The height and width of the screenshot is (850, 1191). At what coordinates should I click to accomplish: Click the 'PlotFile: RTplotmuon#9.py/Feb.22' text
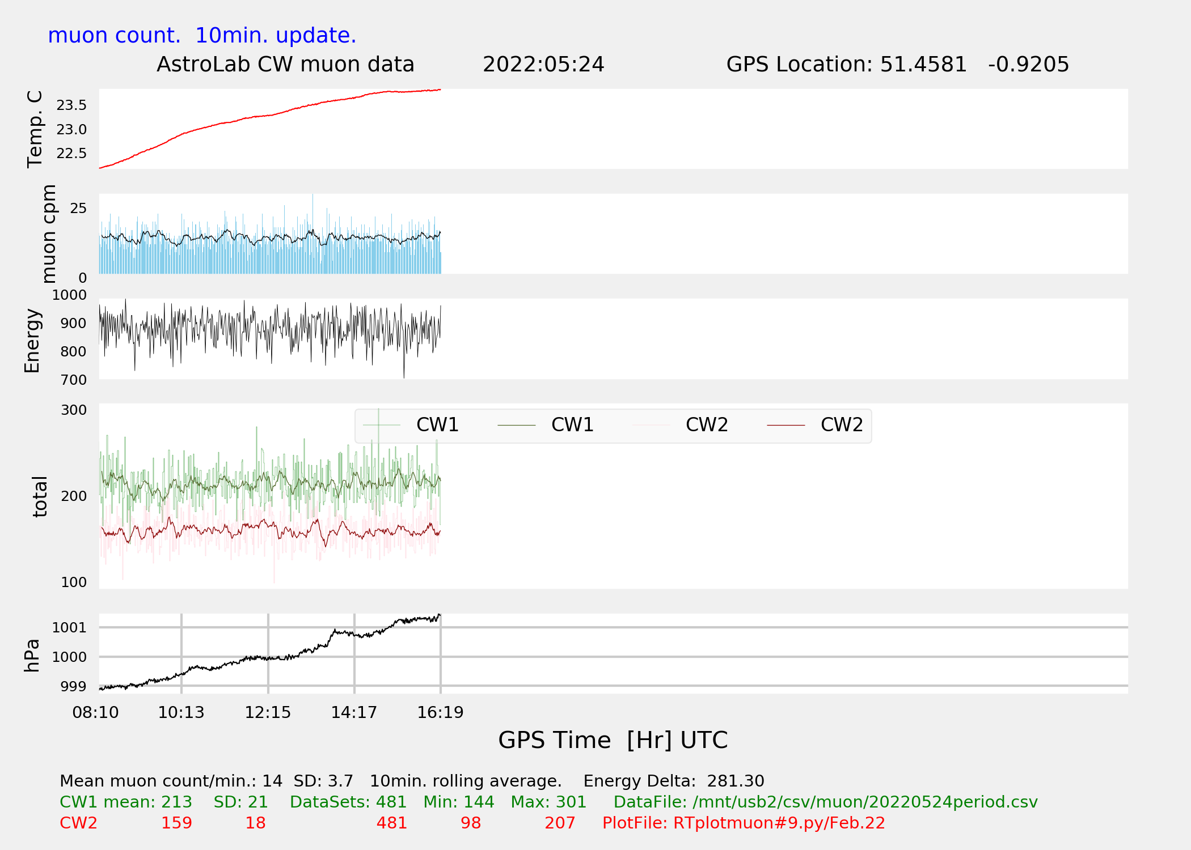click(x=744, y=823)
